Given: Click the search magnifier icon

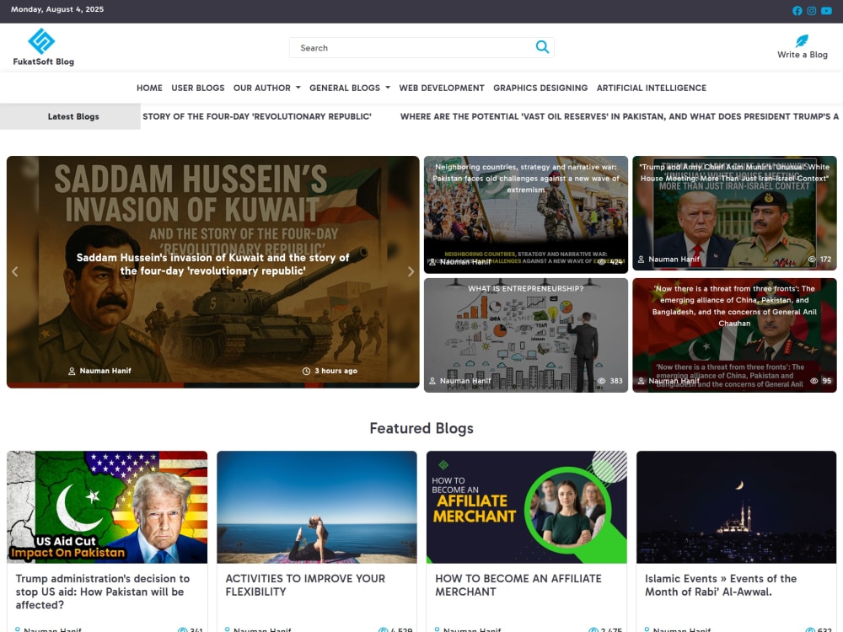Looking at the screenshot, I should tap(542, 47).
